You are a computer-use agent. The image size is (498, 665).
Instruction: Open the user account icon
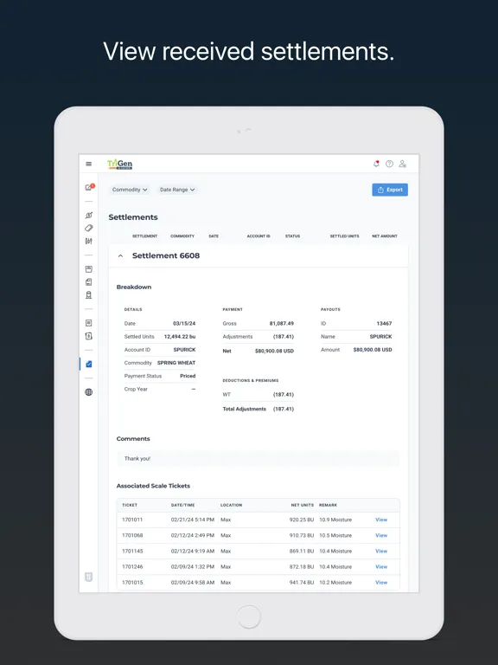[402, 164]
